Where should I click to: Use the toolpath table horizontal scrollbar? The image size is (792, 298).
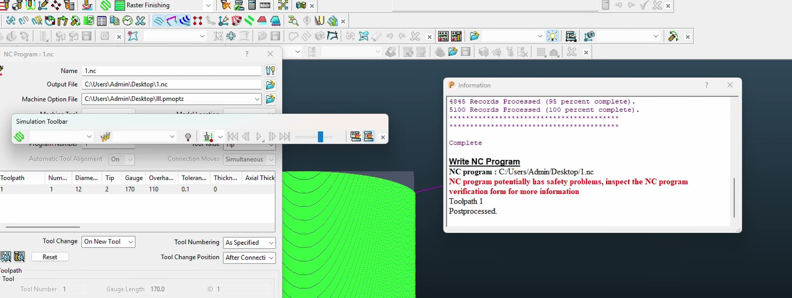[x=43, y=227]
